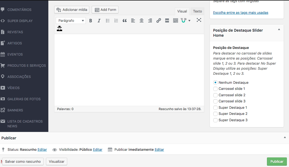This screenshot has height=167, width=289.
Task: Edit the visibility Público setting
Action: point(97,149)
